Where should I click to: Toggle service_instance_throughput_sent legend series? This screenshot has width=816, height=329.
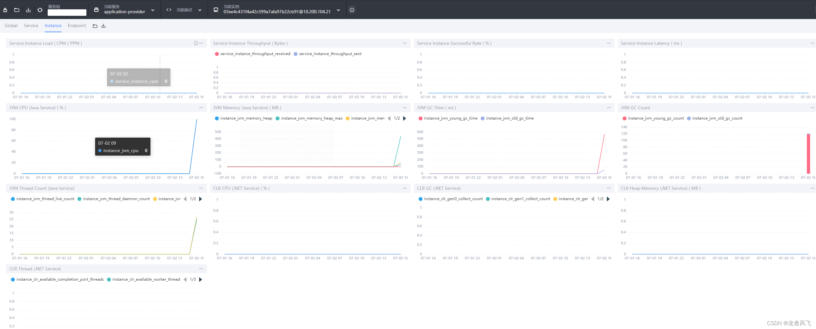327,54
